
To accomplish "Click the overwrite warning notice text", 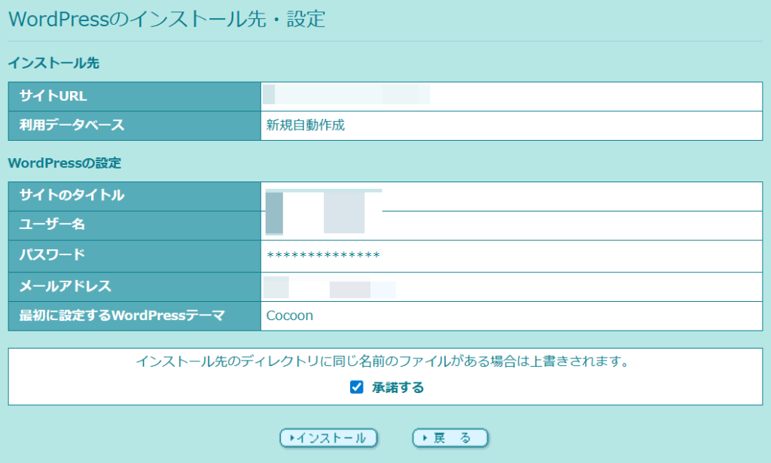I will (382, 362).
